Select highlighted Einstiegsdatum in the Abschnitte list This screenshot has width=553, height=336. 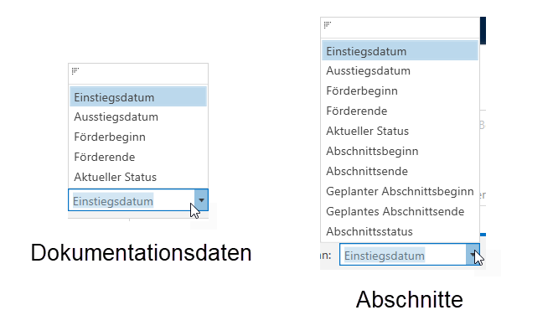coord(366,51)
